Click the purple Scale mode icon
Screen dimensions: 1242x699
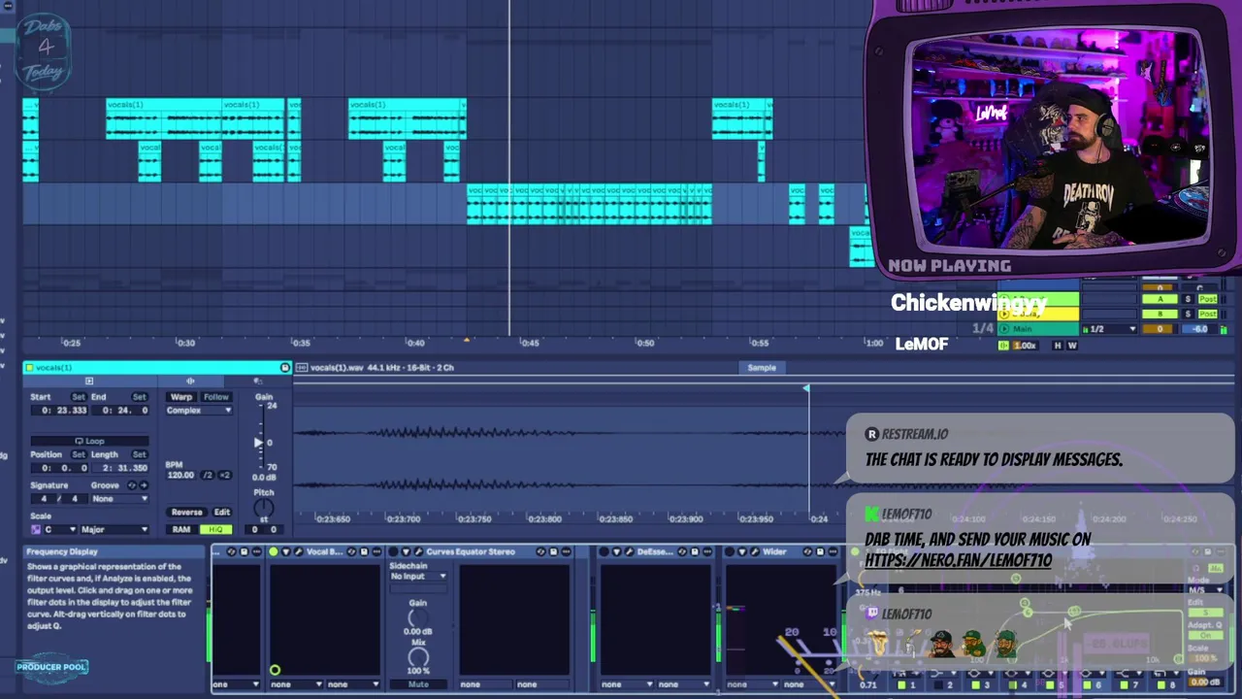pos(37,530)
